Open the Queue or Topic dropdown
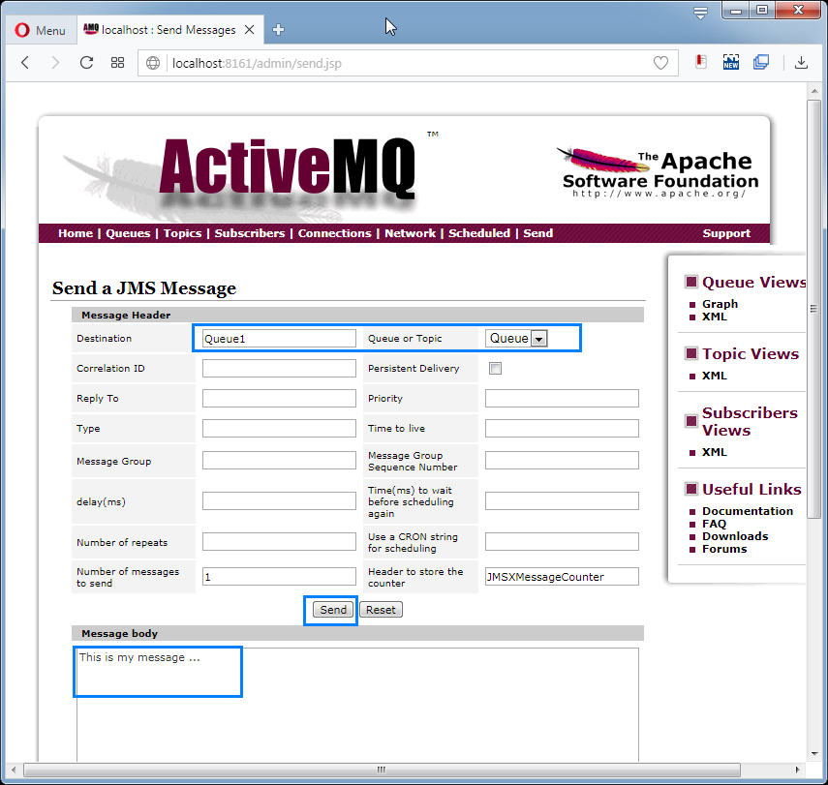This screenshot has height=785, width=828. 516,339
